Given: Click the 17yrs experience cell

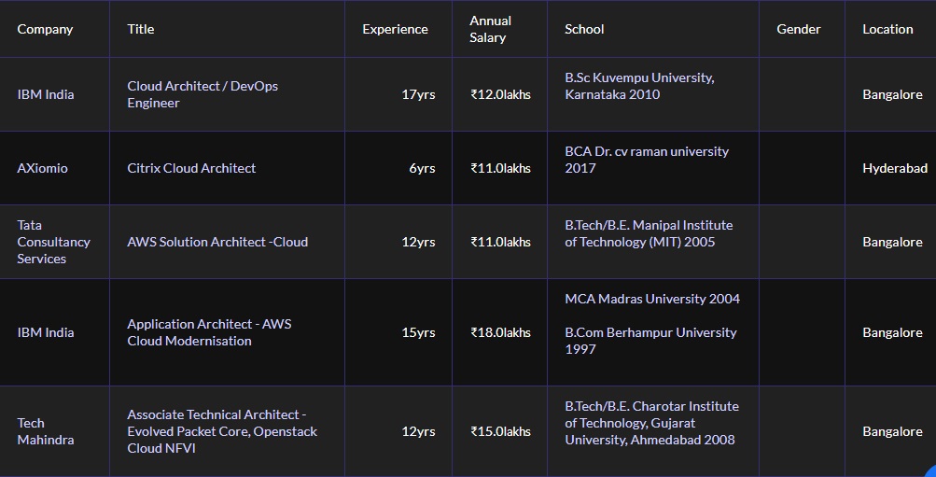Looking at the screenshot, I should coord(418,94).
